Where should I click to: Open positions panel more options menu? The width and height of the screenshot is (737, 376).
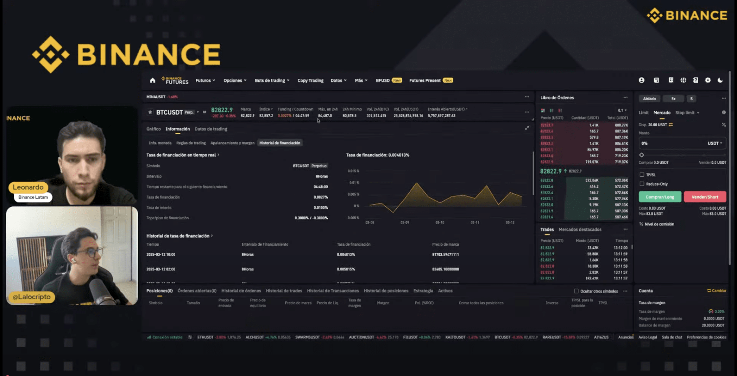pyautogui.click(x=625, y=291)
